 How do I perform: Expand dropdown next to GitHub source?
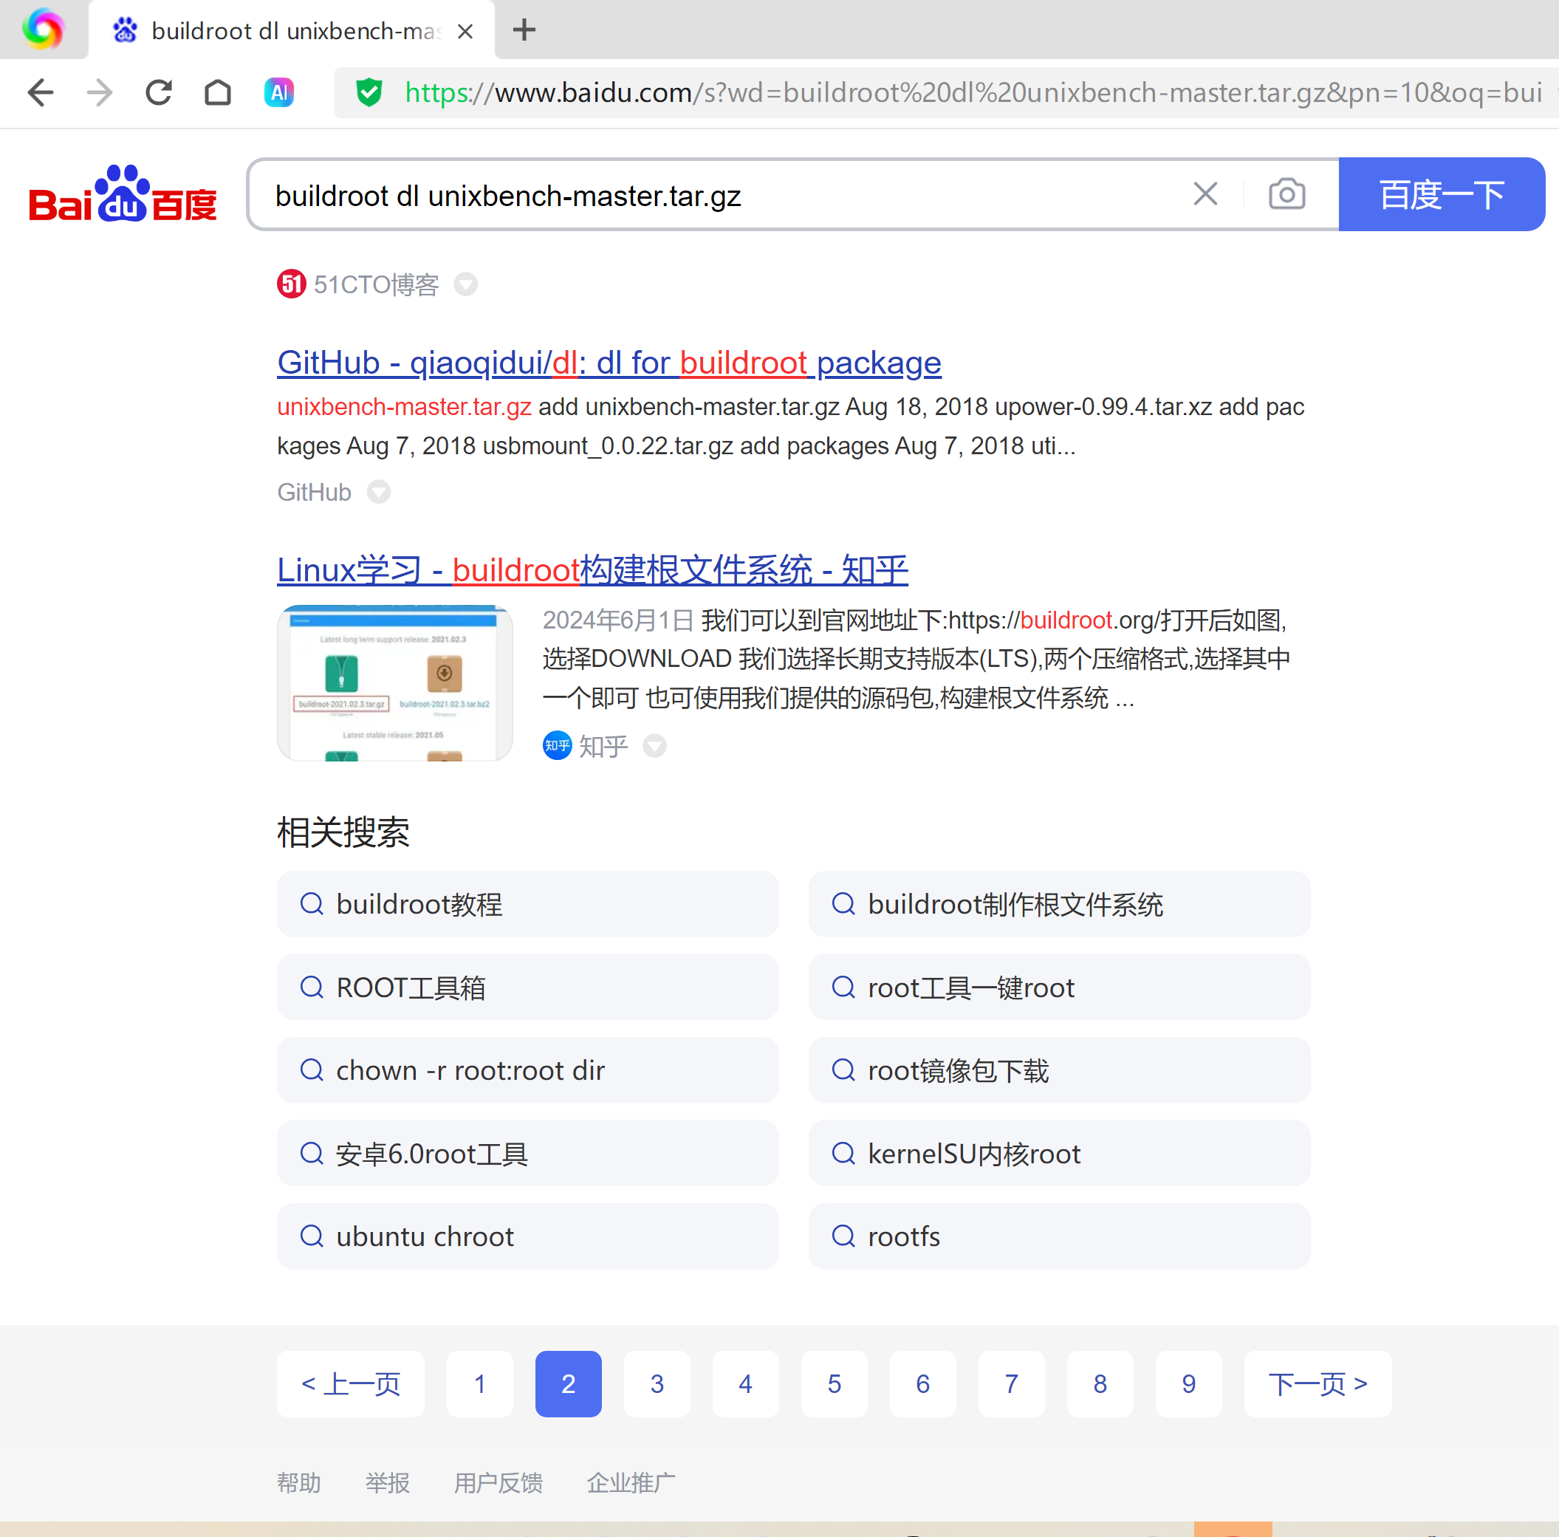pos(378,492)
